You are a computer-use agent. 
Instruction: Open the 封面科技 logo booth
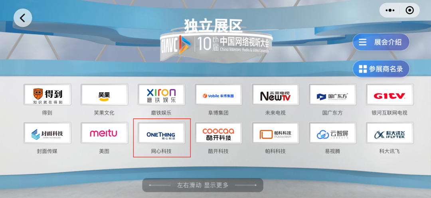pyautogui.click(x=47, y=133)
